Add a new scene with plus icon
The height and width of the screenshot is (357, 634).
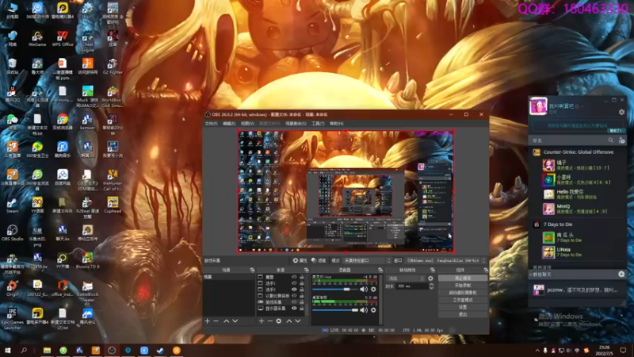tap(208, 321)
